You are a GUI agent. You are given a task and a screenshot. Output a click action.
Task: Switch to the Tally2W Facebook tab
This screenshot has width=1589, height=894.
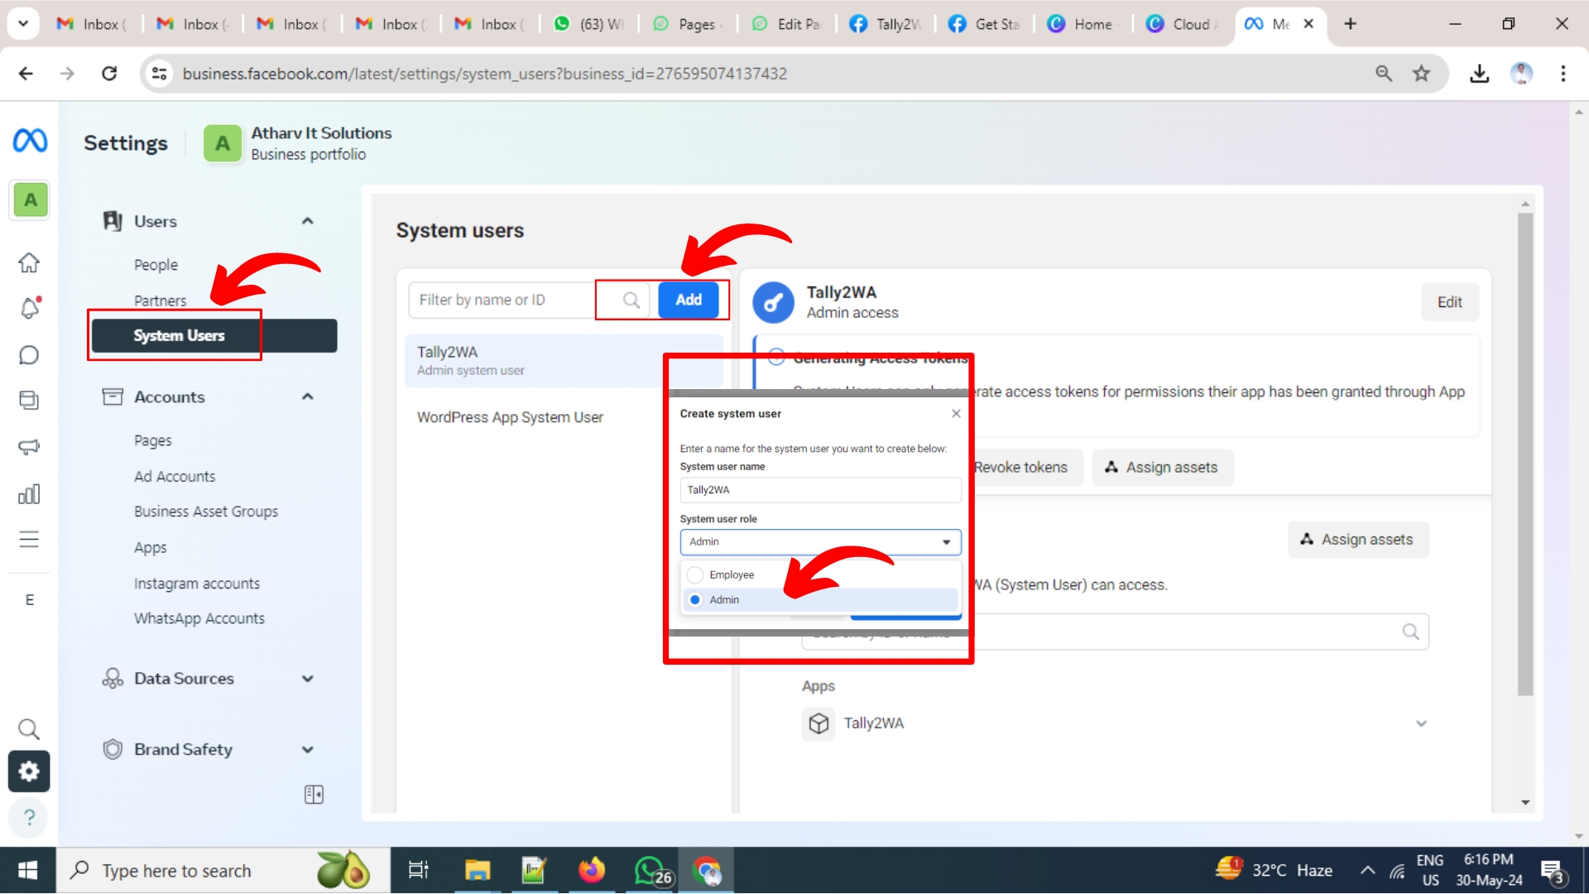coord(886,24)
